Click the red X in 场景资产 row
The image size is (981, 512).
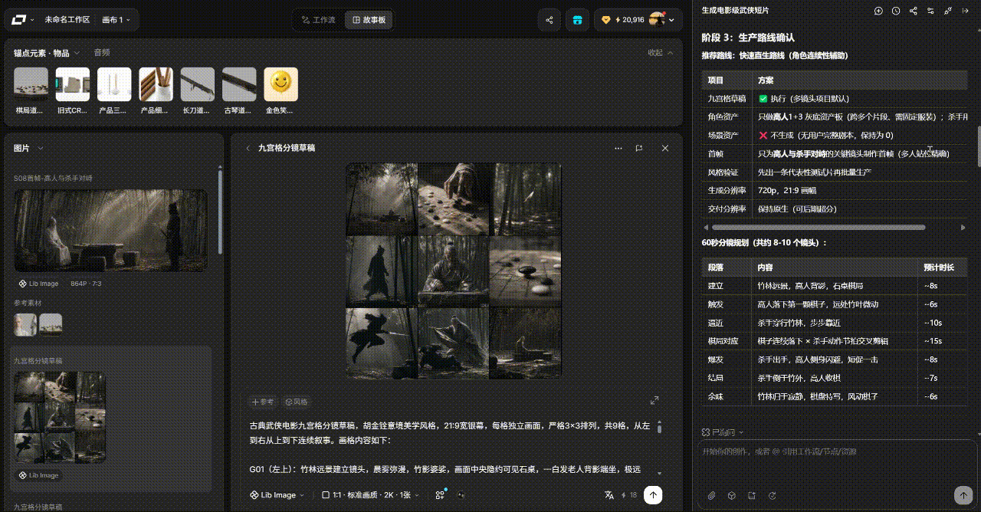(763, 136)
